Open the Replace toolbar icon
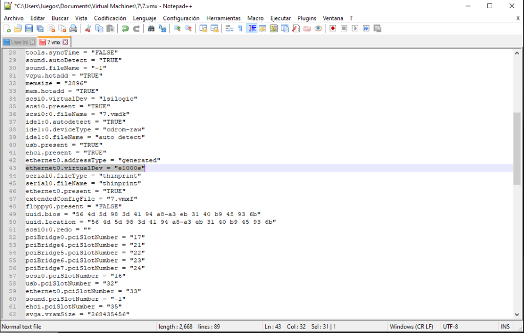This screenshot has width=524, height=333. click(162, 29)
